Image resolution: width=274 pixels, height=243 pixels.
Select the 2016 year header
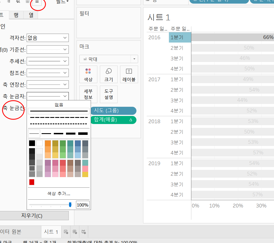click(x=154, y=38)
